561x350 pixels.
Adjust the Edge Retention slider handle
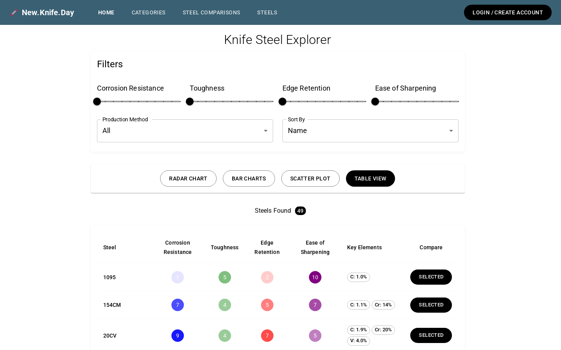click(x=282, y=101)
